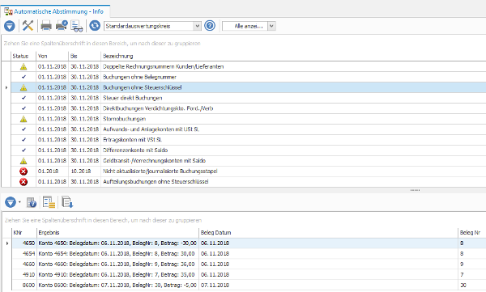
Task: Click Beleg Nr cell 30
Action: pyautogui.click(x=463, y=286)
